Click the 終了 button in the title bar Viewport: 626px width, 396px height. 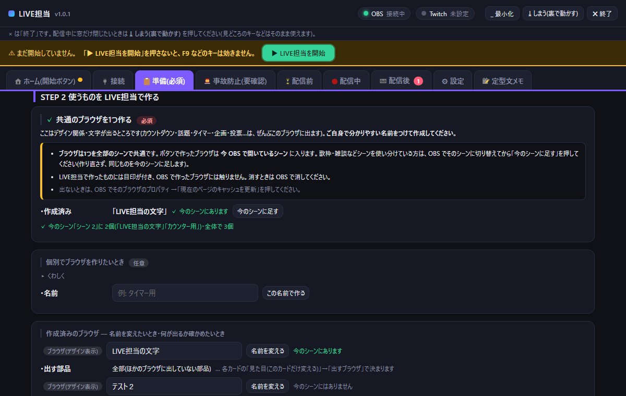(602, 14)
